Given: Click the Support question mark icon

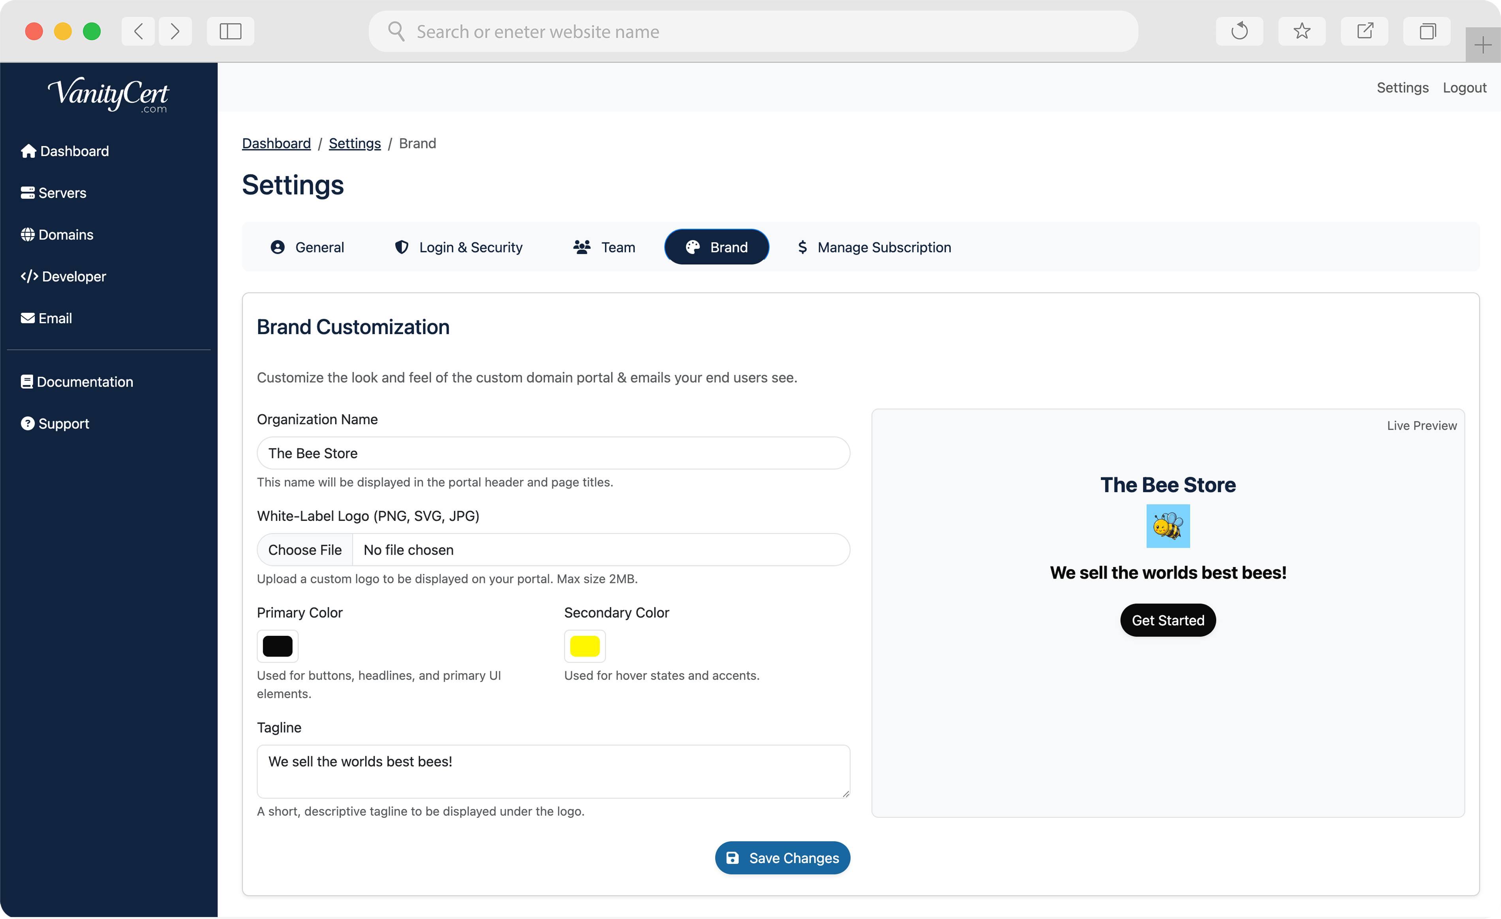Looking at the screenshot, I should [27, 423].
